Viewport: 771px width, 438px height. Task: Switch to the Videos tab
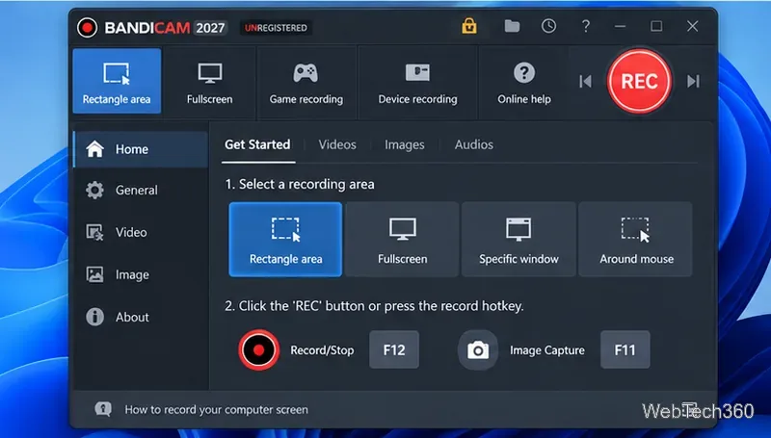click(x=337, y=144)
